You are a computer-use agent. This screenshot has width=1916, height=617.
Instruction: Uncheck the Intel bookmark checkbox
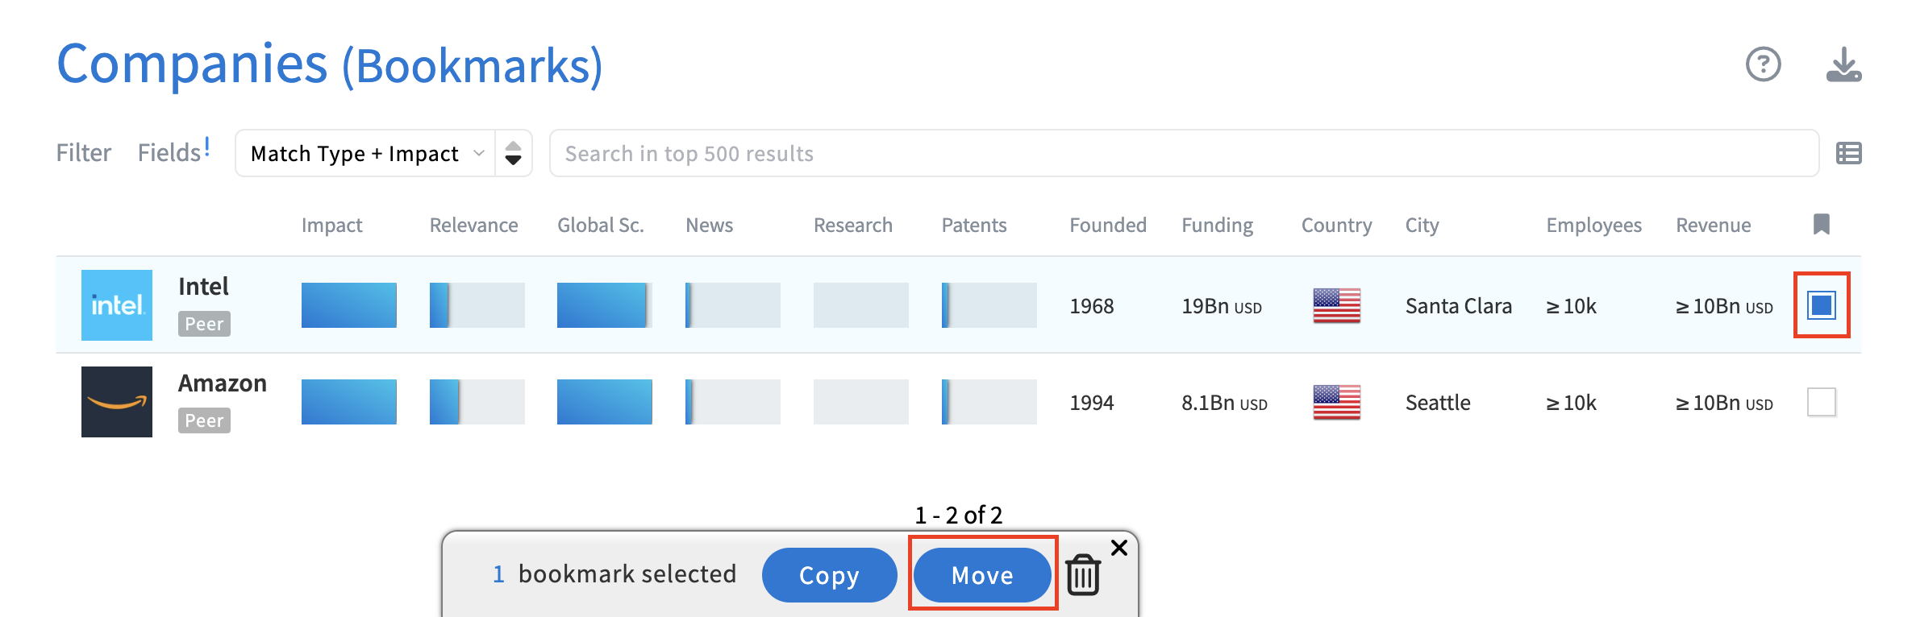[1822, 305]
